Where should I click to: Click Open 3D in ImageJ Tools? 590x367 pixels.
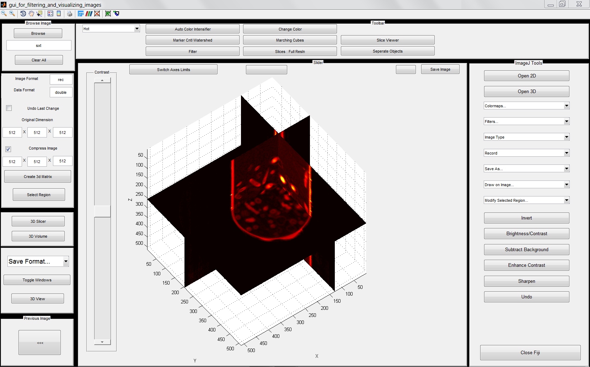(526, 92)
